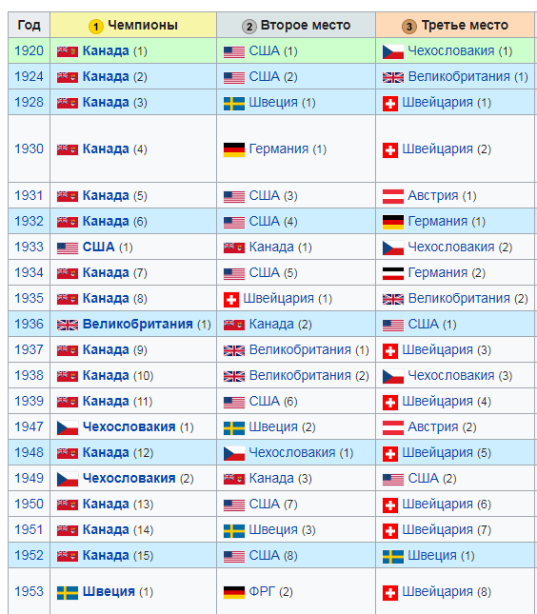This screenshot has height=614, width=537.
Task: Open the Великобритания link in 1938 second place
Action: coord(300,375)
